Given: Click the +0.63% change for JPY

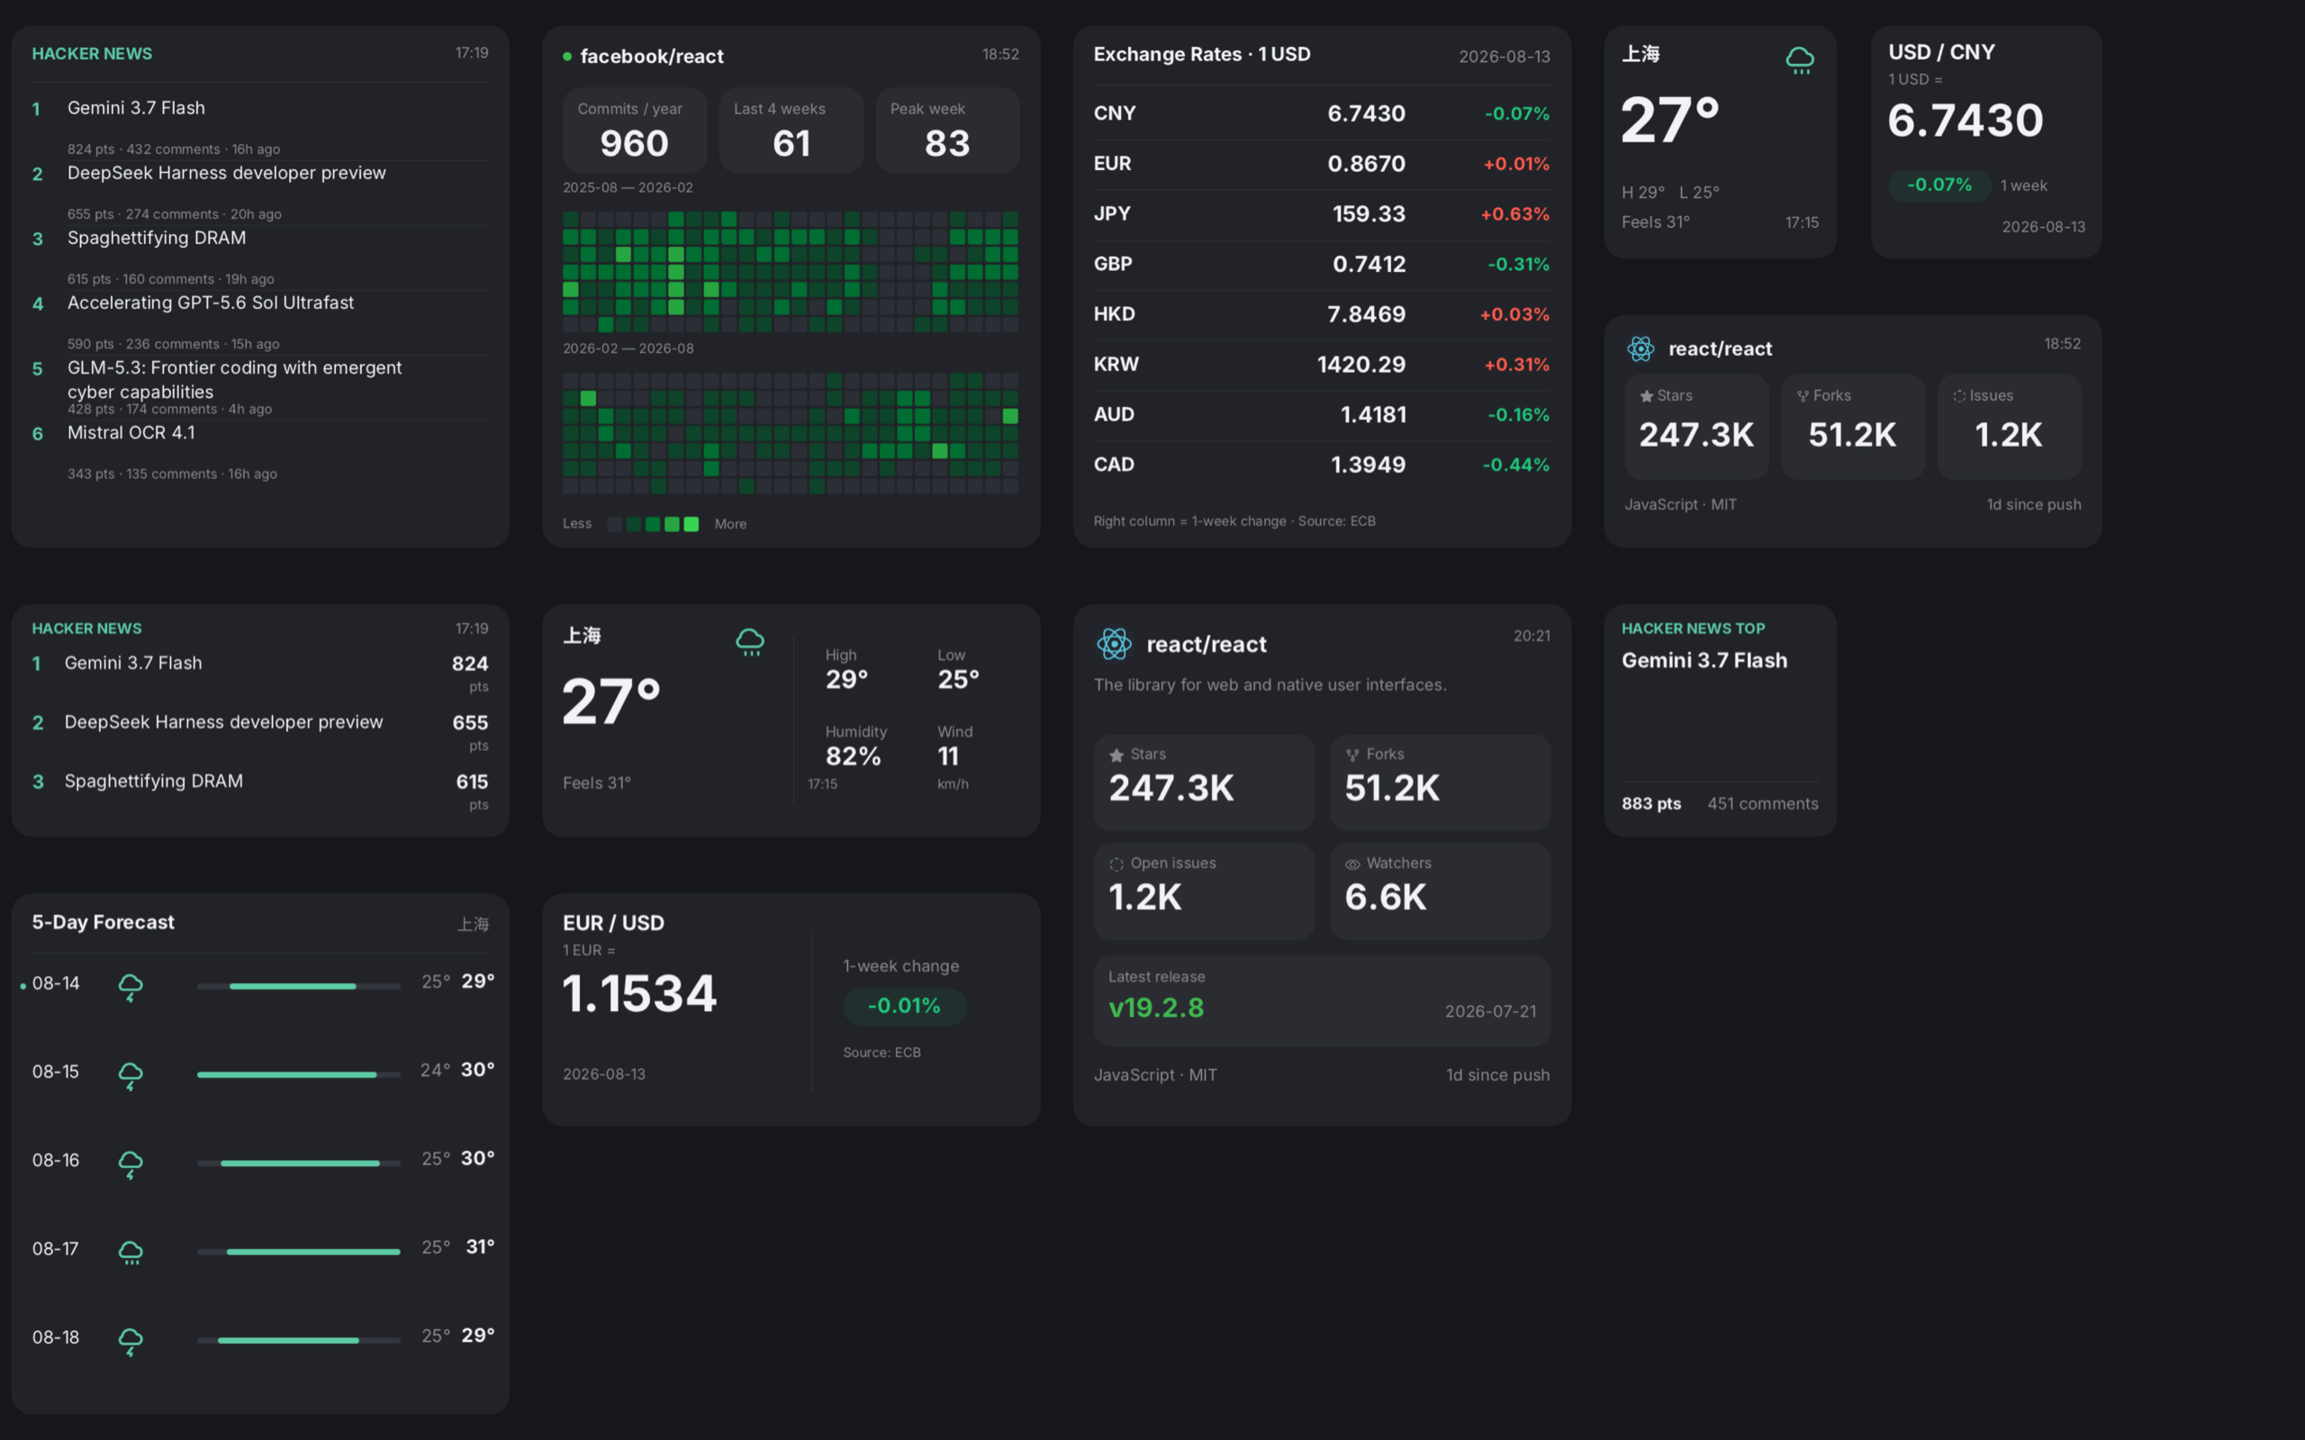Looking at the screenshot, I should click(1514, 214).
